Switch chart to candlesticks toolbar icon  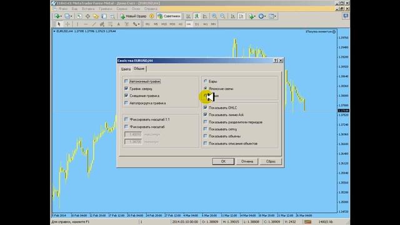[197, 16]
